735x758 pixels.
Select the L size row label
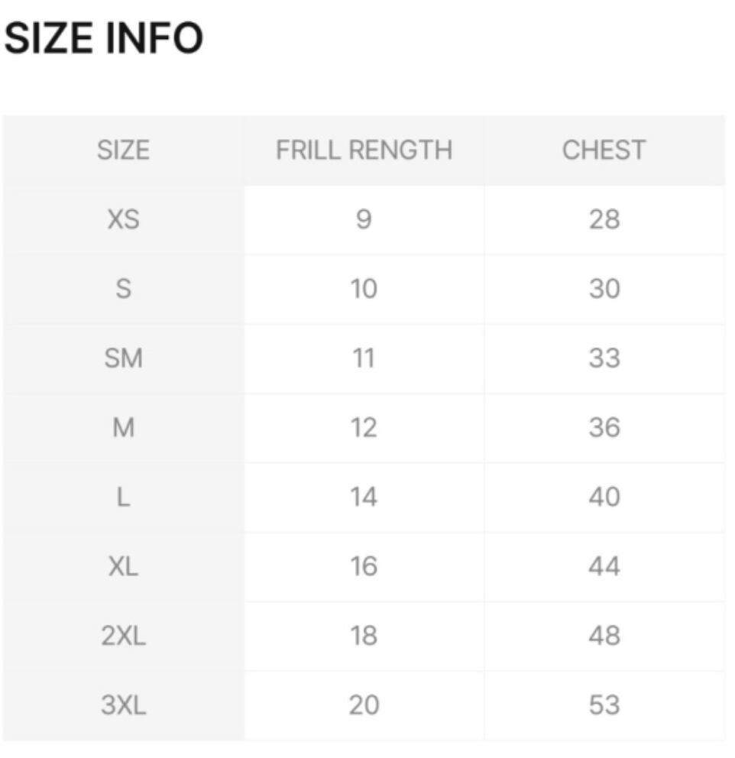tap(123, 497)
